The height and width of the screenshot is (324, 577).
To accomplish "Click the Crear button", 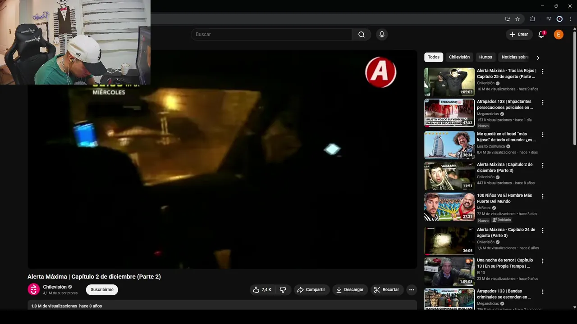I will (519, 35).
